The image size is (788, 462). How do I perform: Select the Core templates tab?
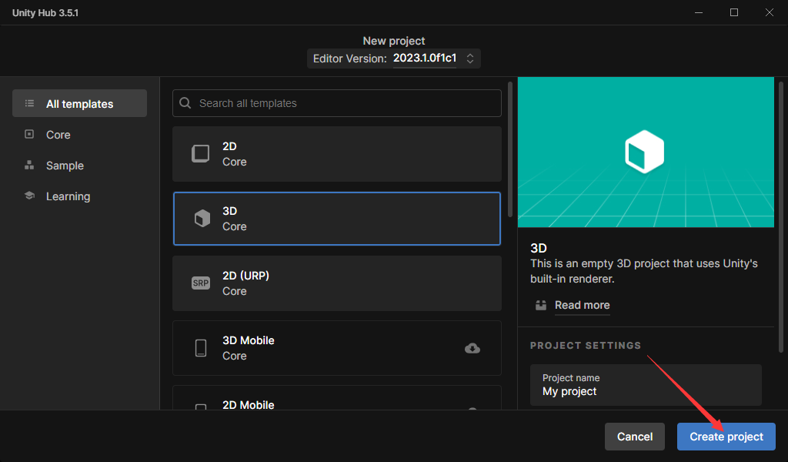coord(58,135)
